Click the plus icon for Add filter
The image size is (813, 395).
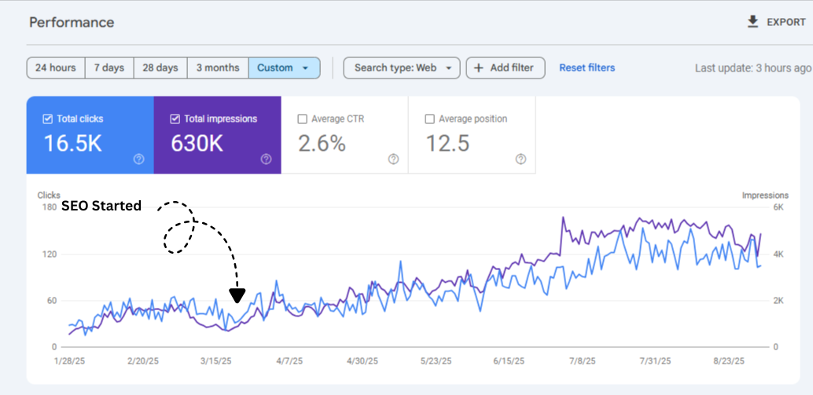478,68
